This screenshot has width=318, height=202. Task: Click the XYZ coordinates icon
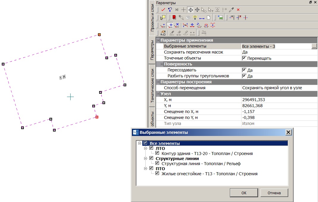[x=221, y=18]
